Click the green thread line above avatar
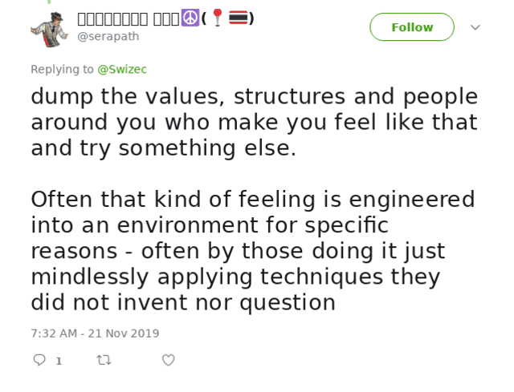This screenshot has width=514, height=392. 49,2
